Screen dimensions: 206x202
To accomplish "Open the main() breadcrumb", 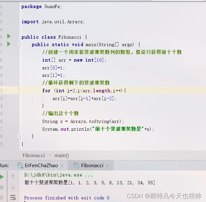I will 61,156.
